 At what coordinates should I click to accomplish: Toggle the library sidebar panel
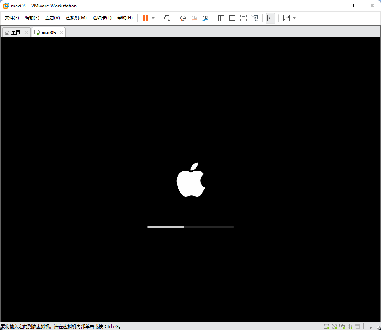[221, 18]
